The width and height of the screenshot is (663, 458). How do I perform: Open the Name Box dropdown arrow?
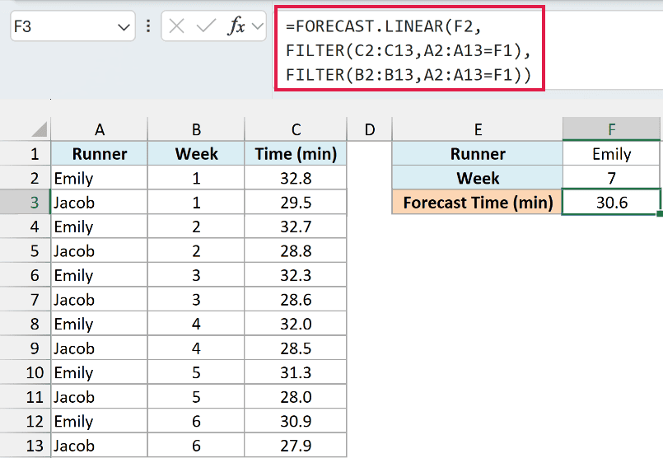coord(124,27)
